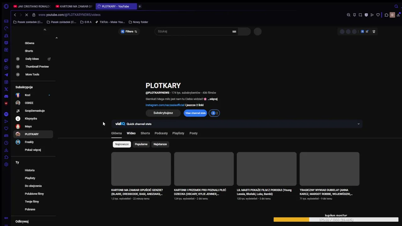
Task: Open extensions puzzle icon
Action: [x=387, y=15]
